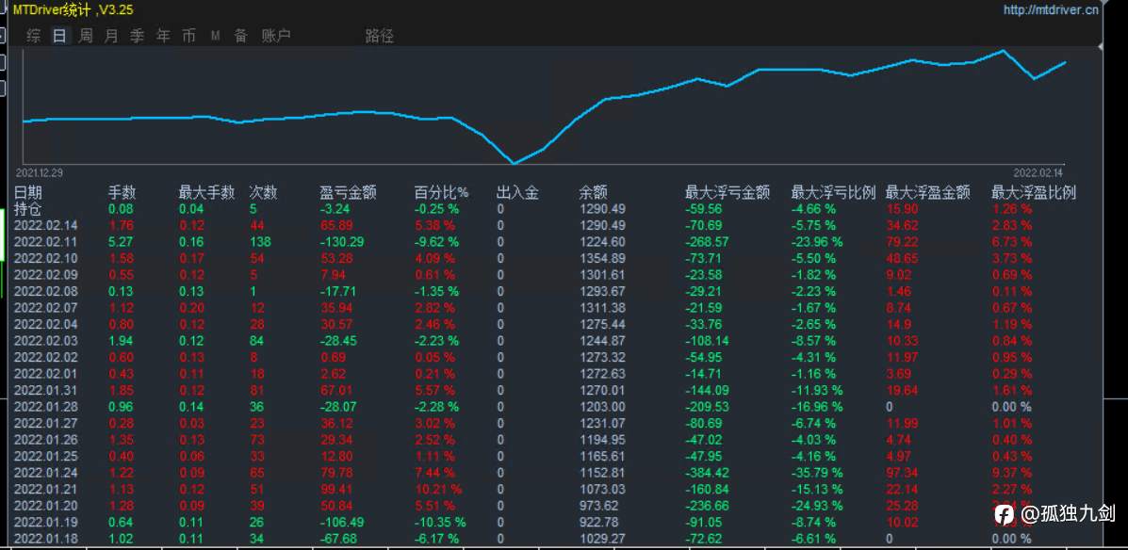The width and height of the screenshot is (1128, 550).
Task: Select the 2022.01.19 row date
Action: click(44, 523)
